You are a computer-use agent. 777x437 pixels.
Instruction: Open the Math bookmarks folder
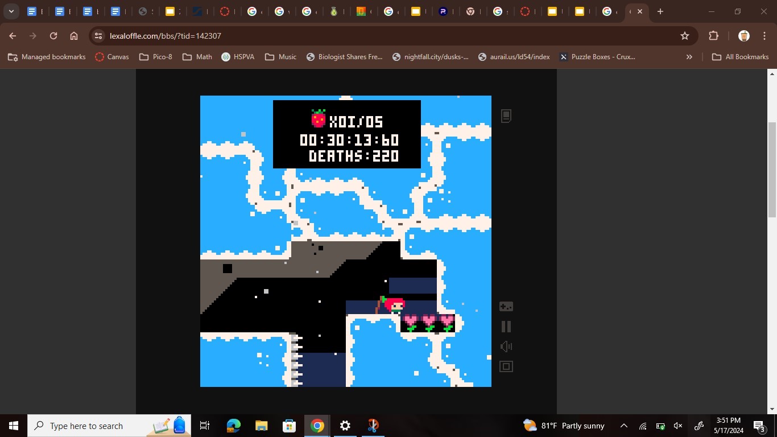click(x=197, y=57)
